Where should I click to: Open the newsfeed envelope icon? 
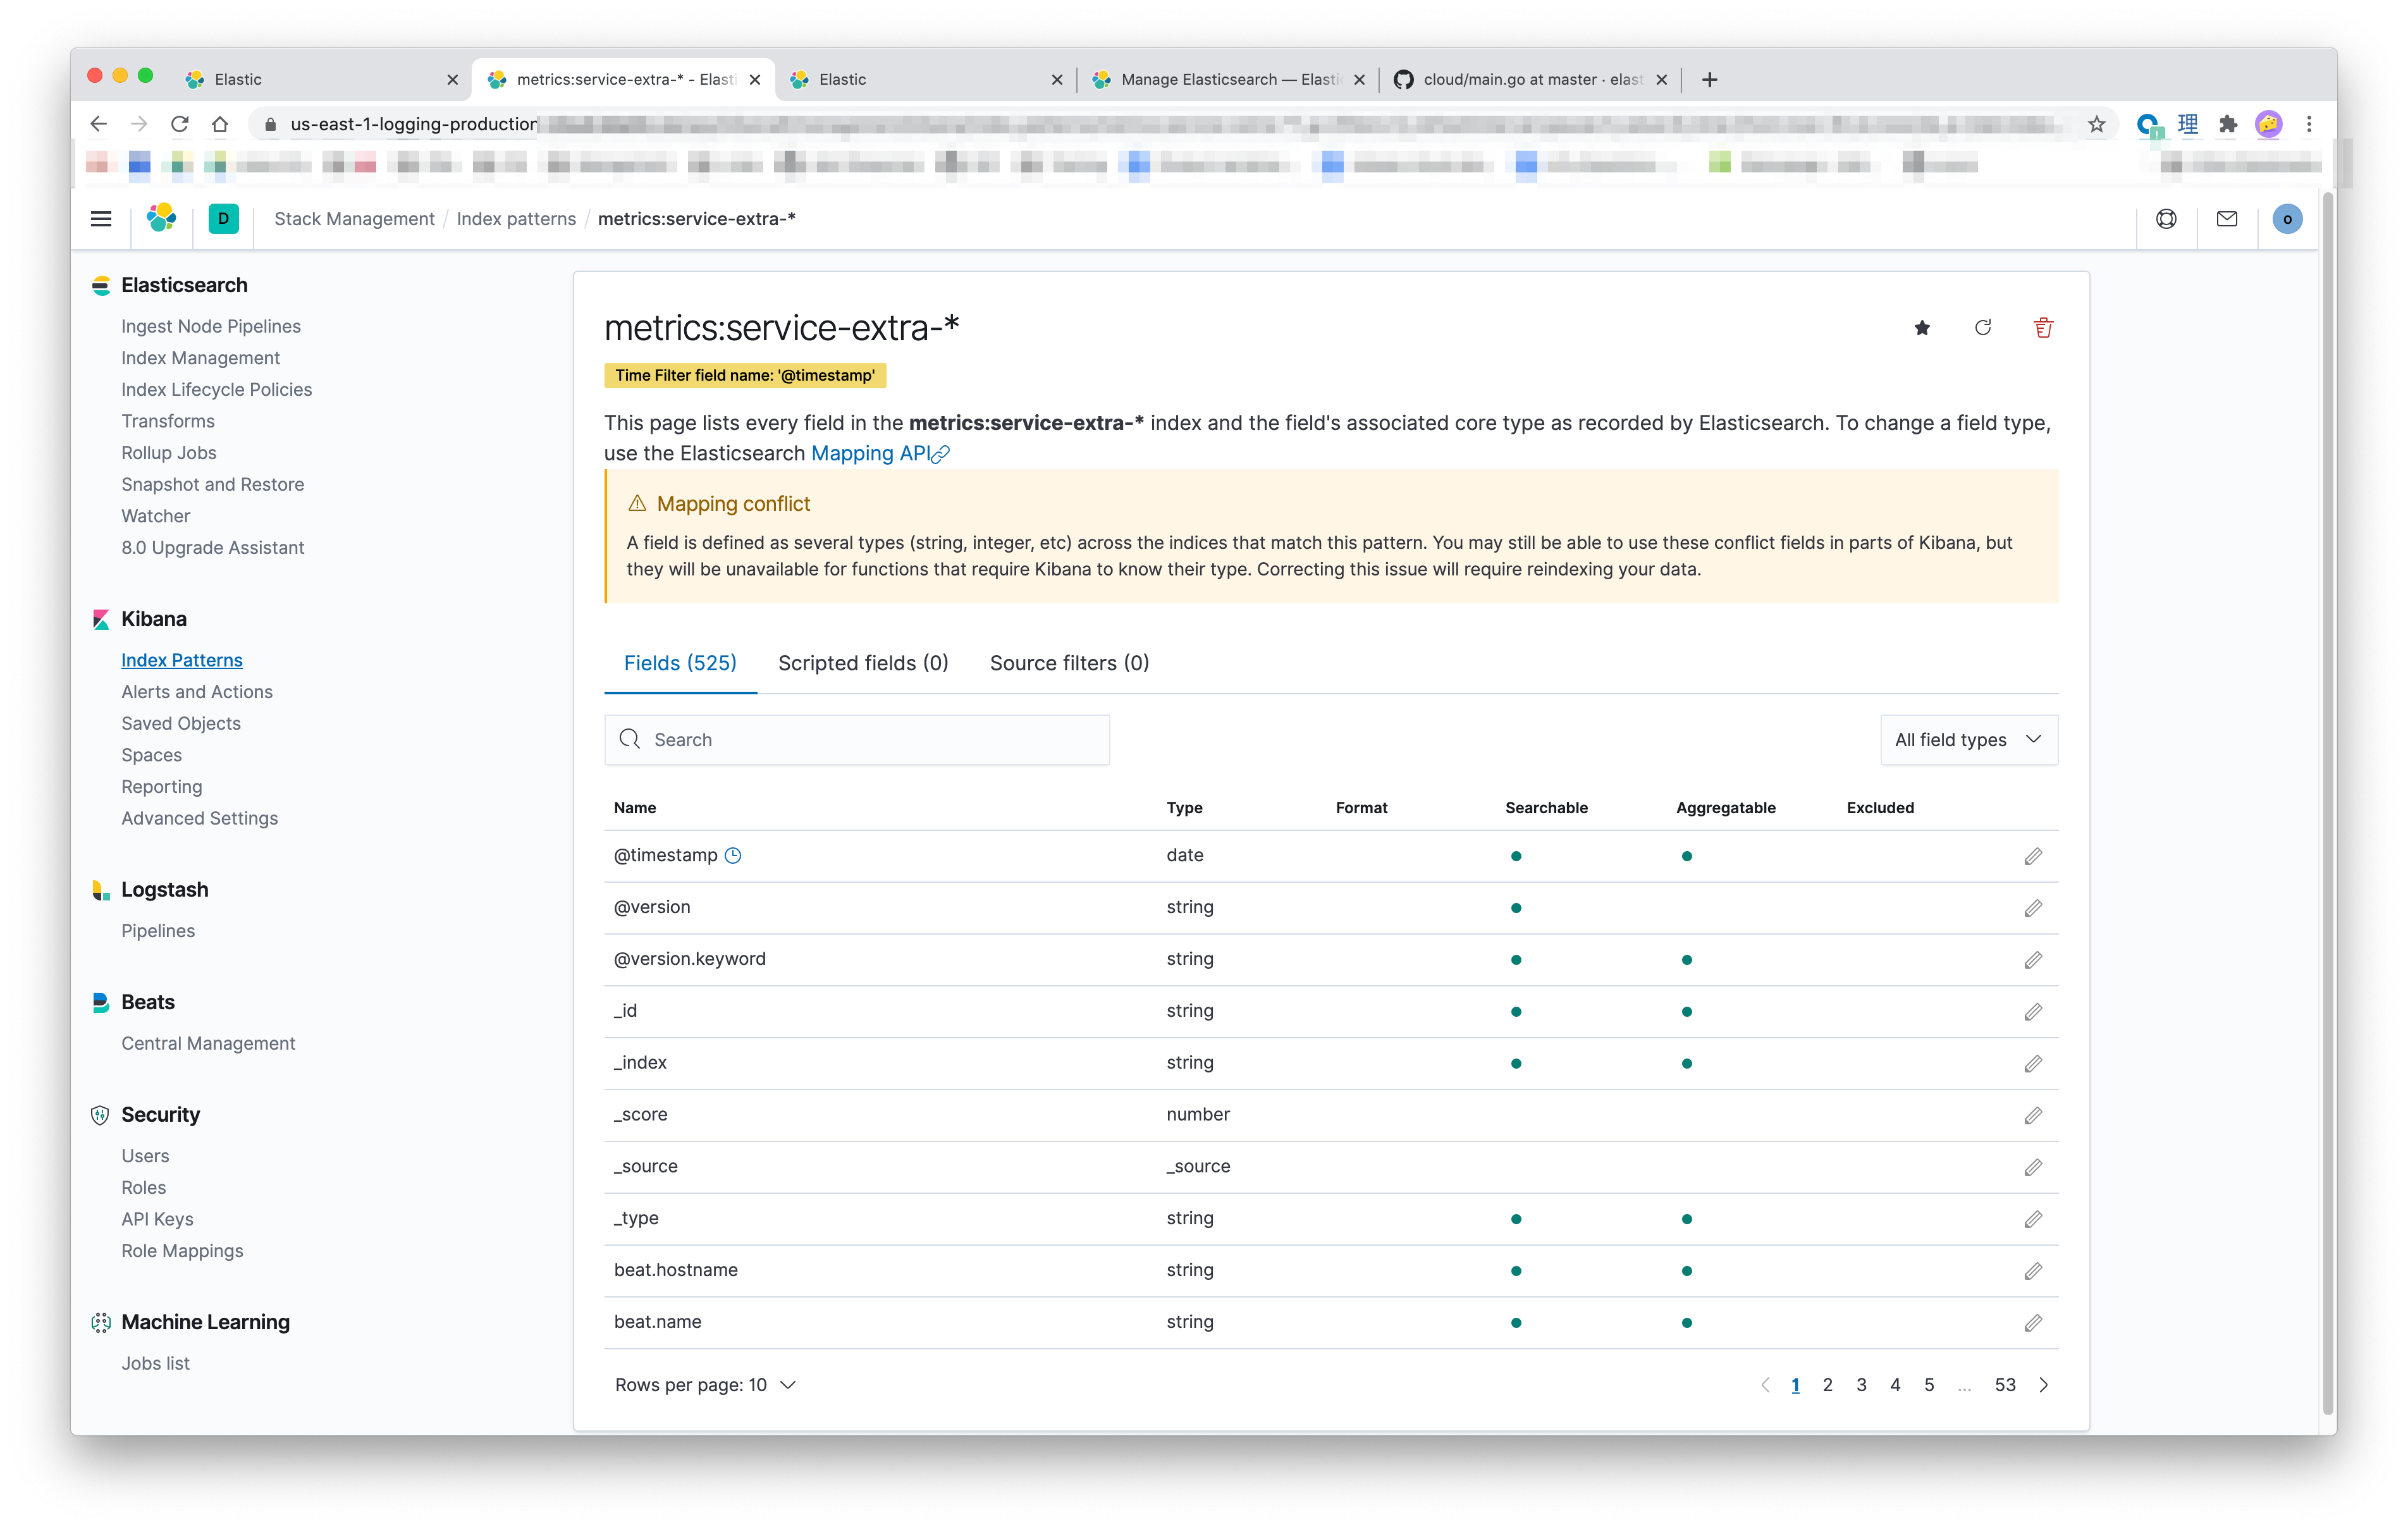click(2227, 218)
